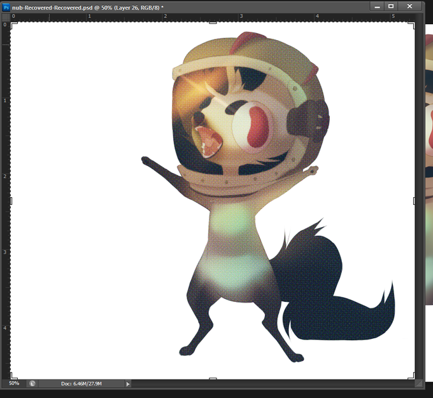Click the bottom-left corner transform handle
433x398 pixels.
pos(13,376)
